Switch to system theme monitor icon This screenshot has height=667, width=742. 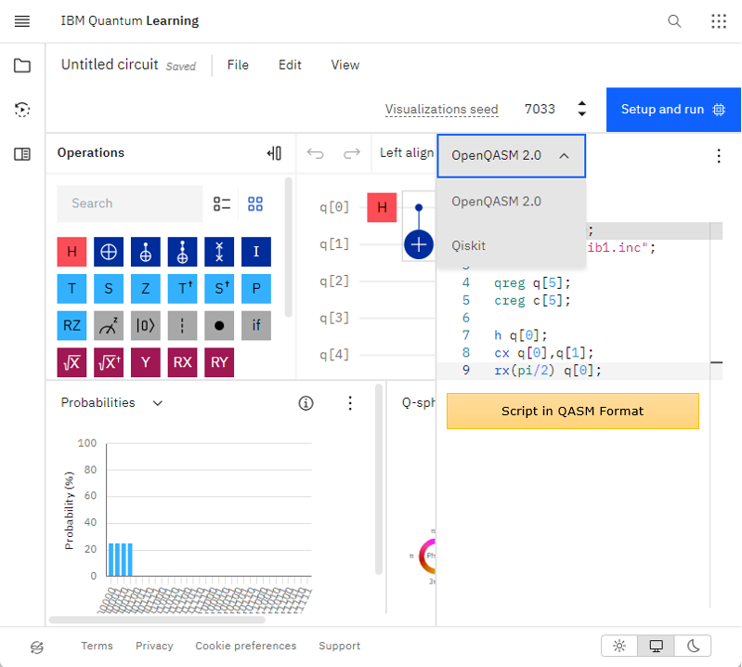coord(656,646)
